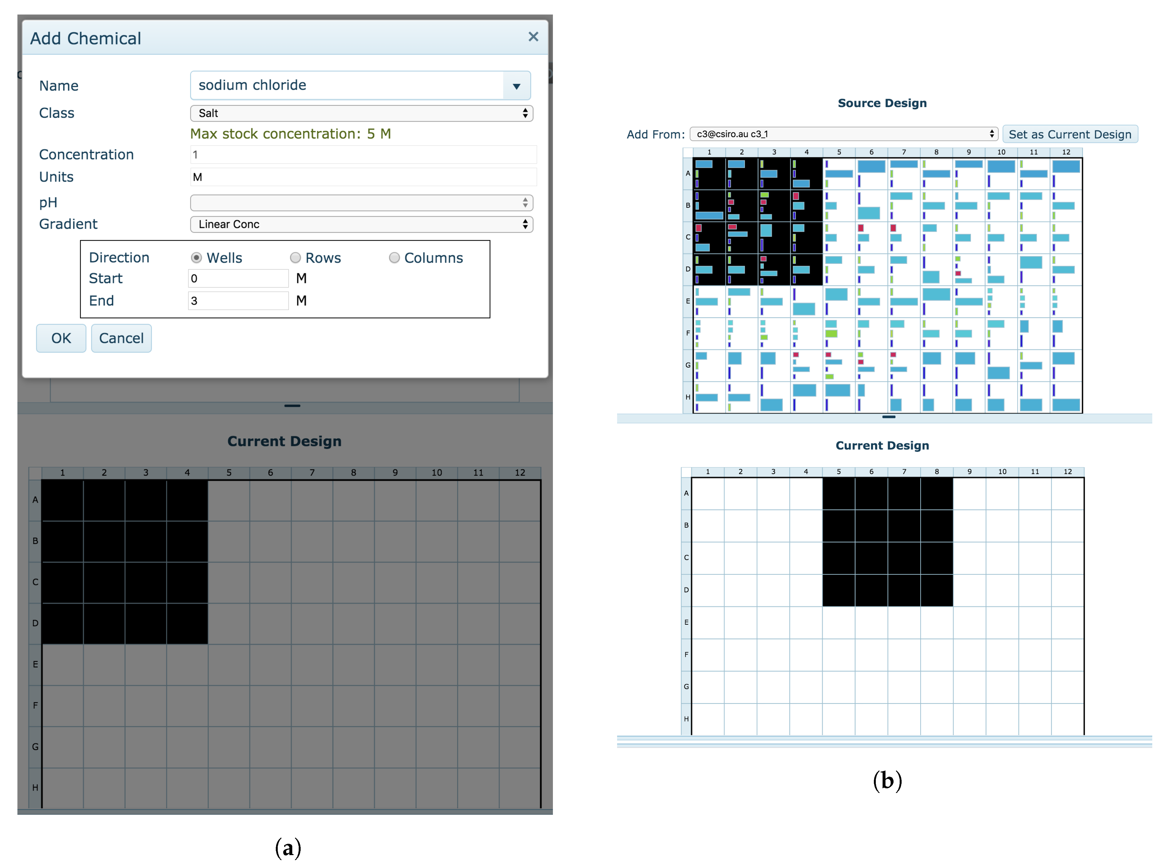
Task: Select the Rows direction radio button
Action: coord(295,257)
